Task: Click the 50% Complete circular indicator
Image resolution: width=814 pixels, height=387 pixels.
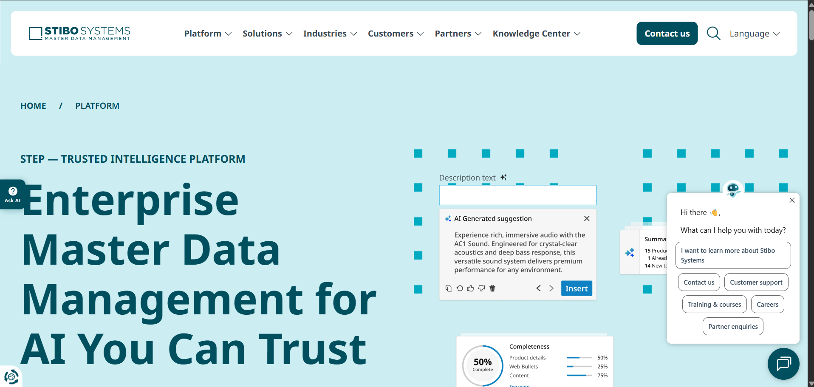Action: (483, 365)
